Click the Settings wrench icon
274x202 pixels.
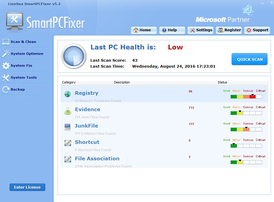click(192, 30)
